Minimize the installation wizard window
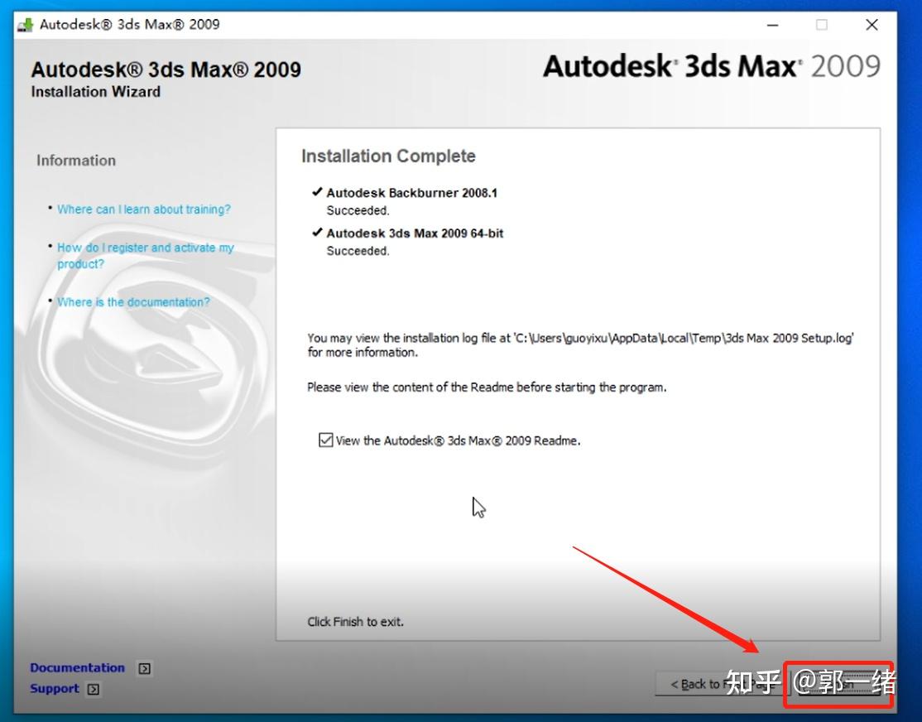This screenshot has height=722, width=922. pos(773,25)
